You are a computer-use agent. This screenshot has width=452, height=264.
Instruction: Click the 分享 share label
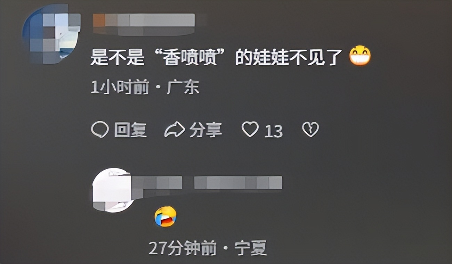(x=206, y=130)
